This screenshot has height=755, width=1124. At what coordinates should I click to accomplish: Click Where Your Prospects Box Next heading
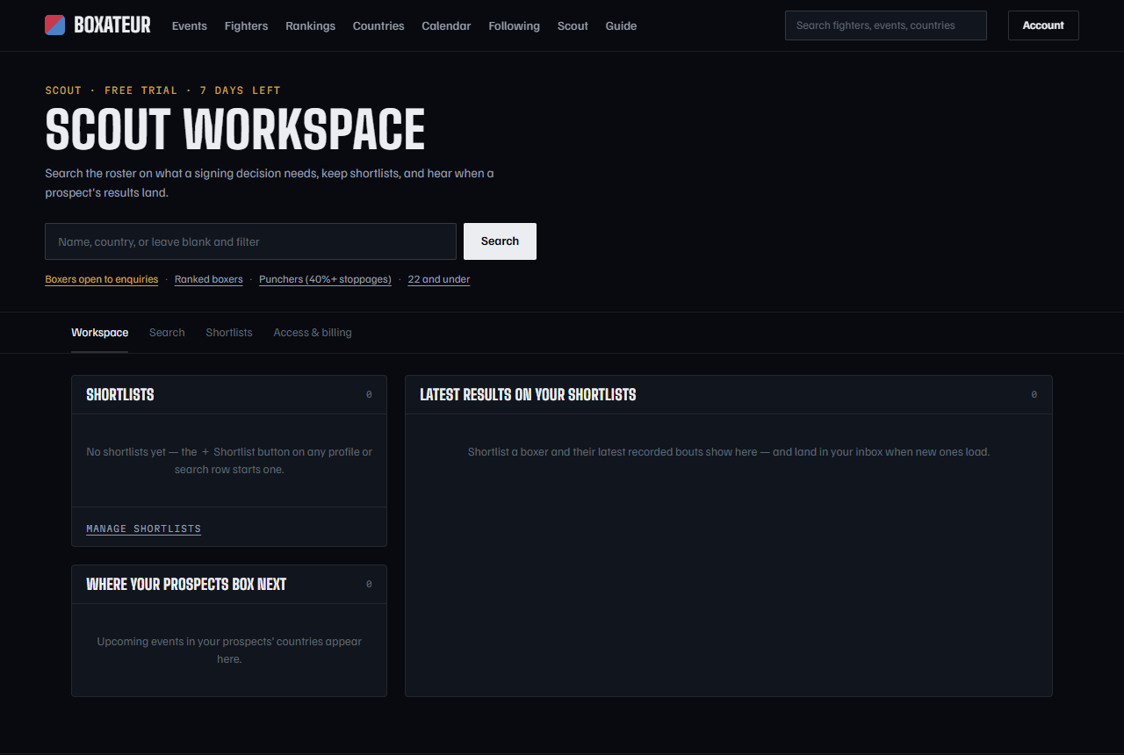coord(186,585)
